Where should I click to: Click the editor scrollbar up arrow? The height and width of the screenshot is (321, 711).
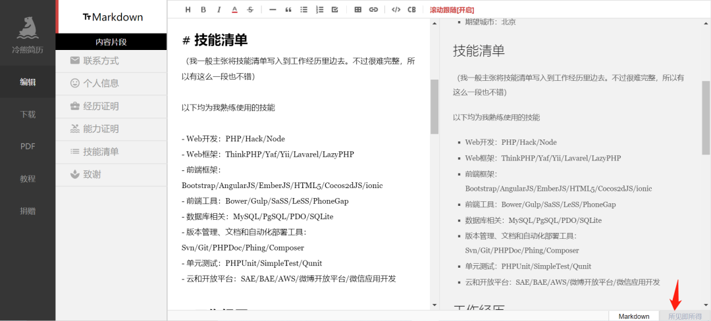point(434,22)
